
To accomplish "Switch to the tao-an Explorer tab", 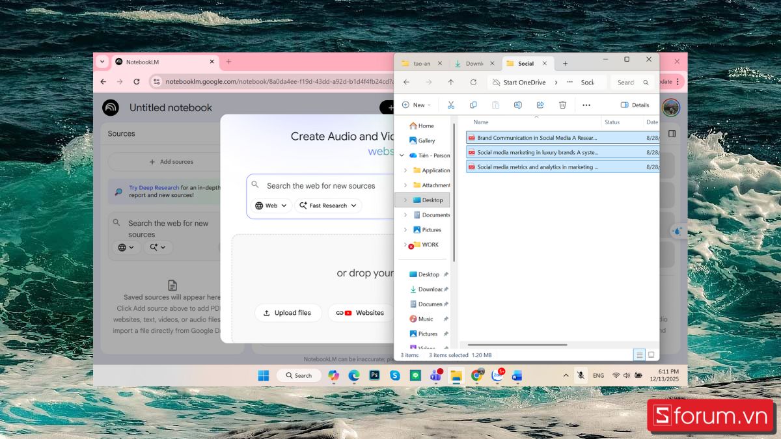I will point(421,64).
